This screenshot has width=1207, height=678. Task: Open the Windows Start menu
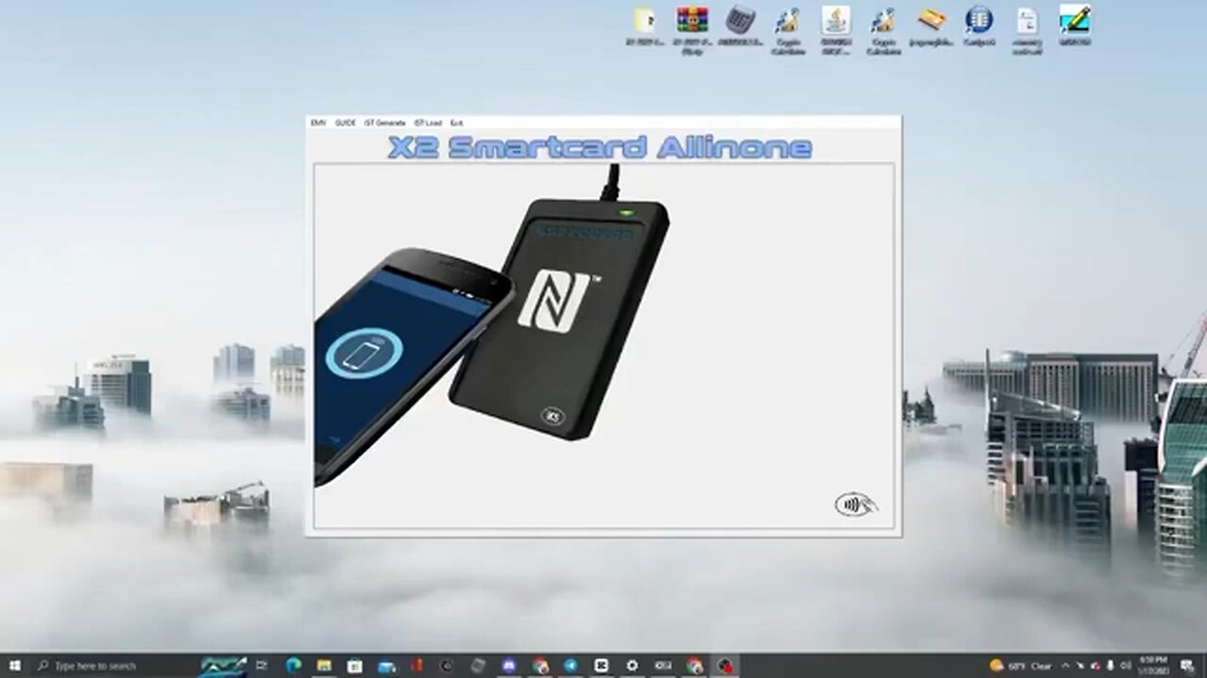[x=14, y=666]
